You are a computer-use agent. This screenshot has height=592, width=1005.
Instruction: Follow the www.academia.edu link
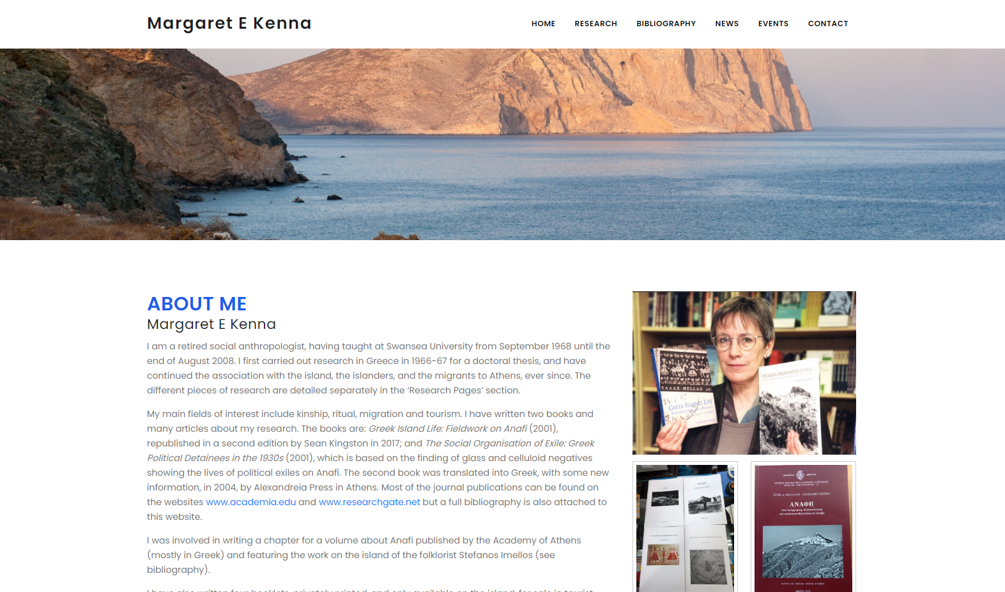[x=251, y=502]
